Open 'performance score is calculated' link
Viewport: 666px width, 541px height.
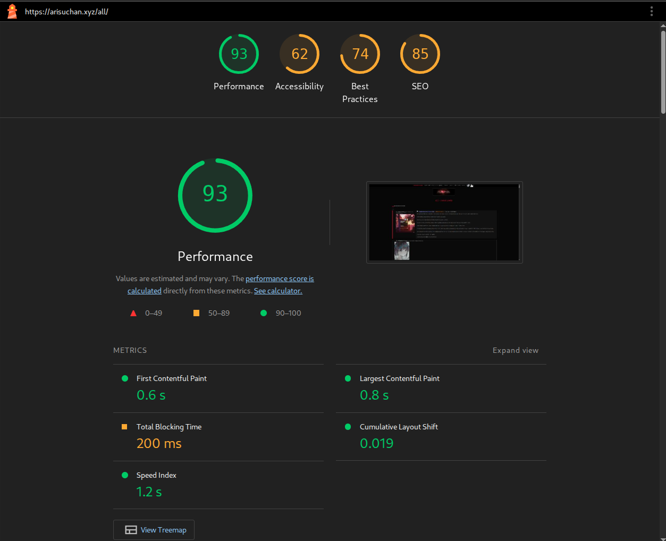(280, 278)
